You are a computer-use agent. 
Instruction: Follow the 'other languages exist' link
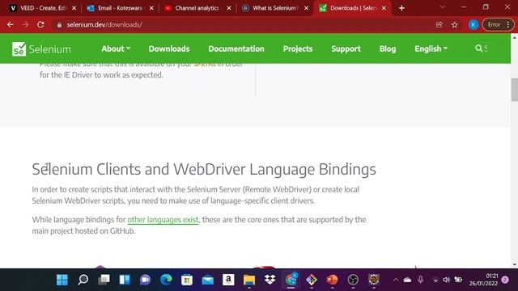coord(163,219)
